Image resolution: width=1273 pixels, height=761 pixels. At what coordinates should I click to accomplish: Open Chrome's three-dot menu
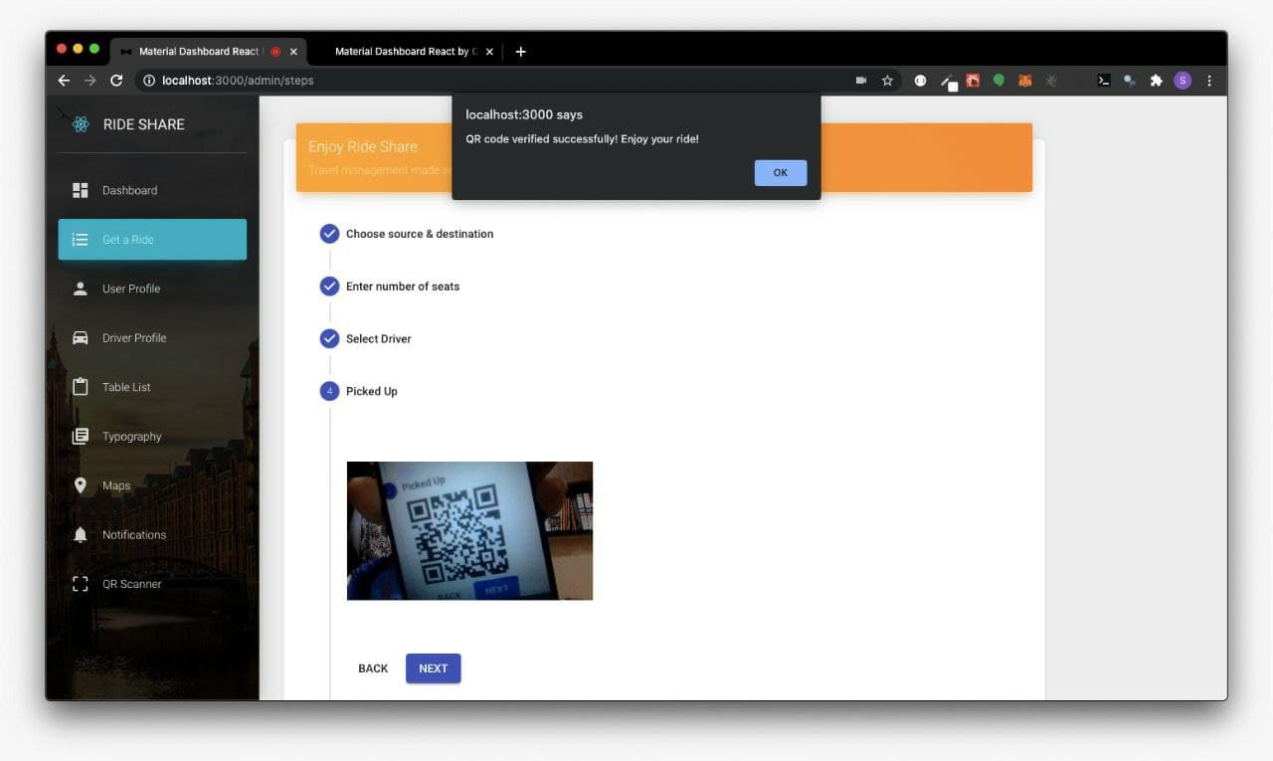[x=1209, y=81]
